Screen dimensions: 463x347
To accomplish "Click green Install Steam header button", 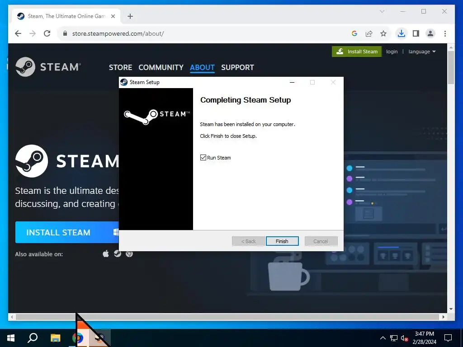I will coord(357,52).
